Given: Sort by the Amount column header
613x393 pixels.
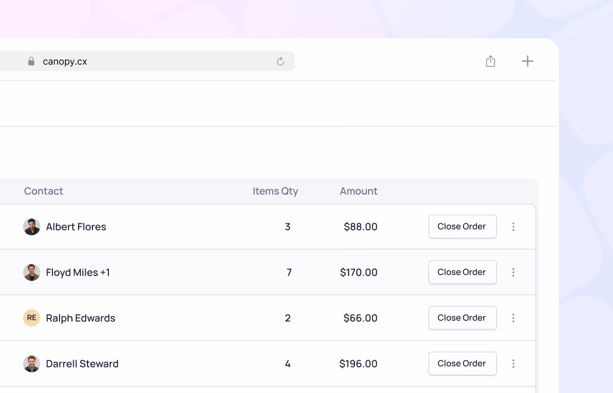Looking at the screenshot, I should pos(359,191).
